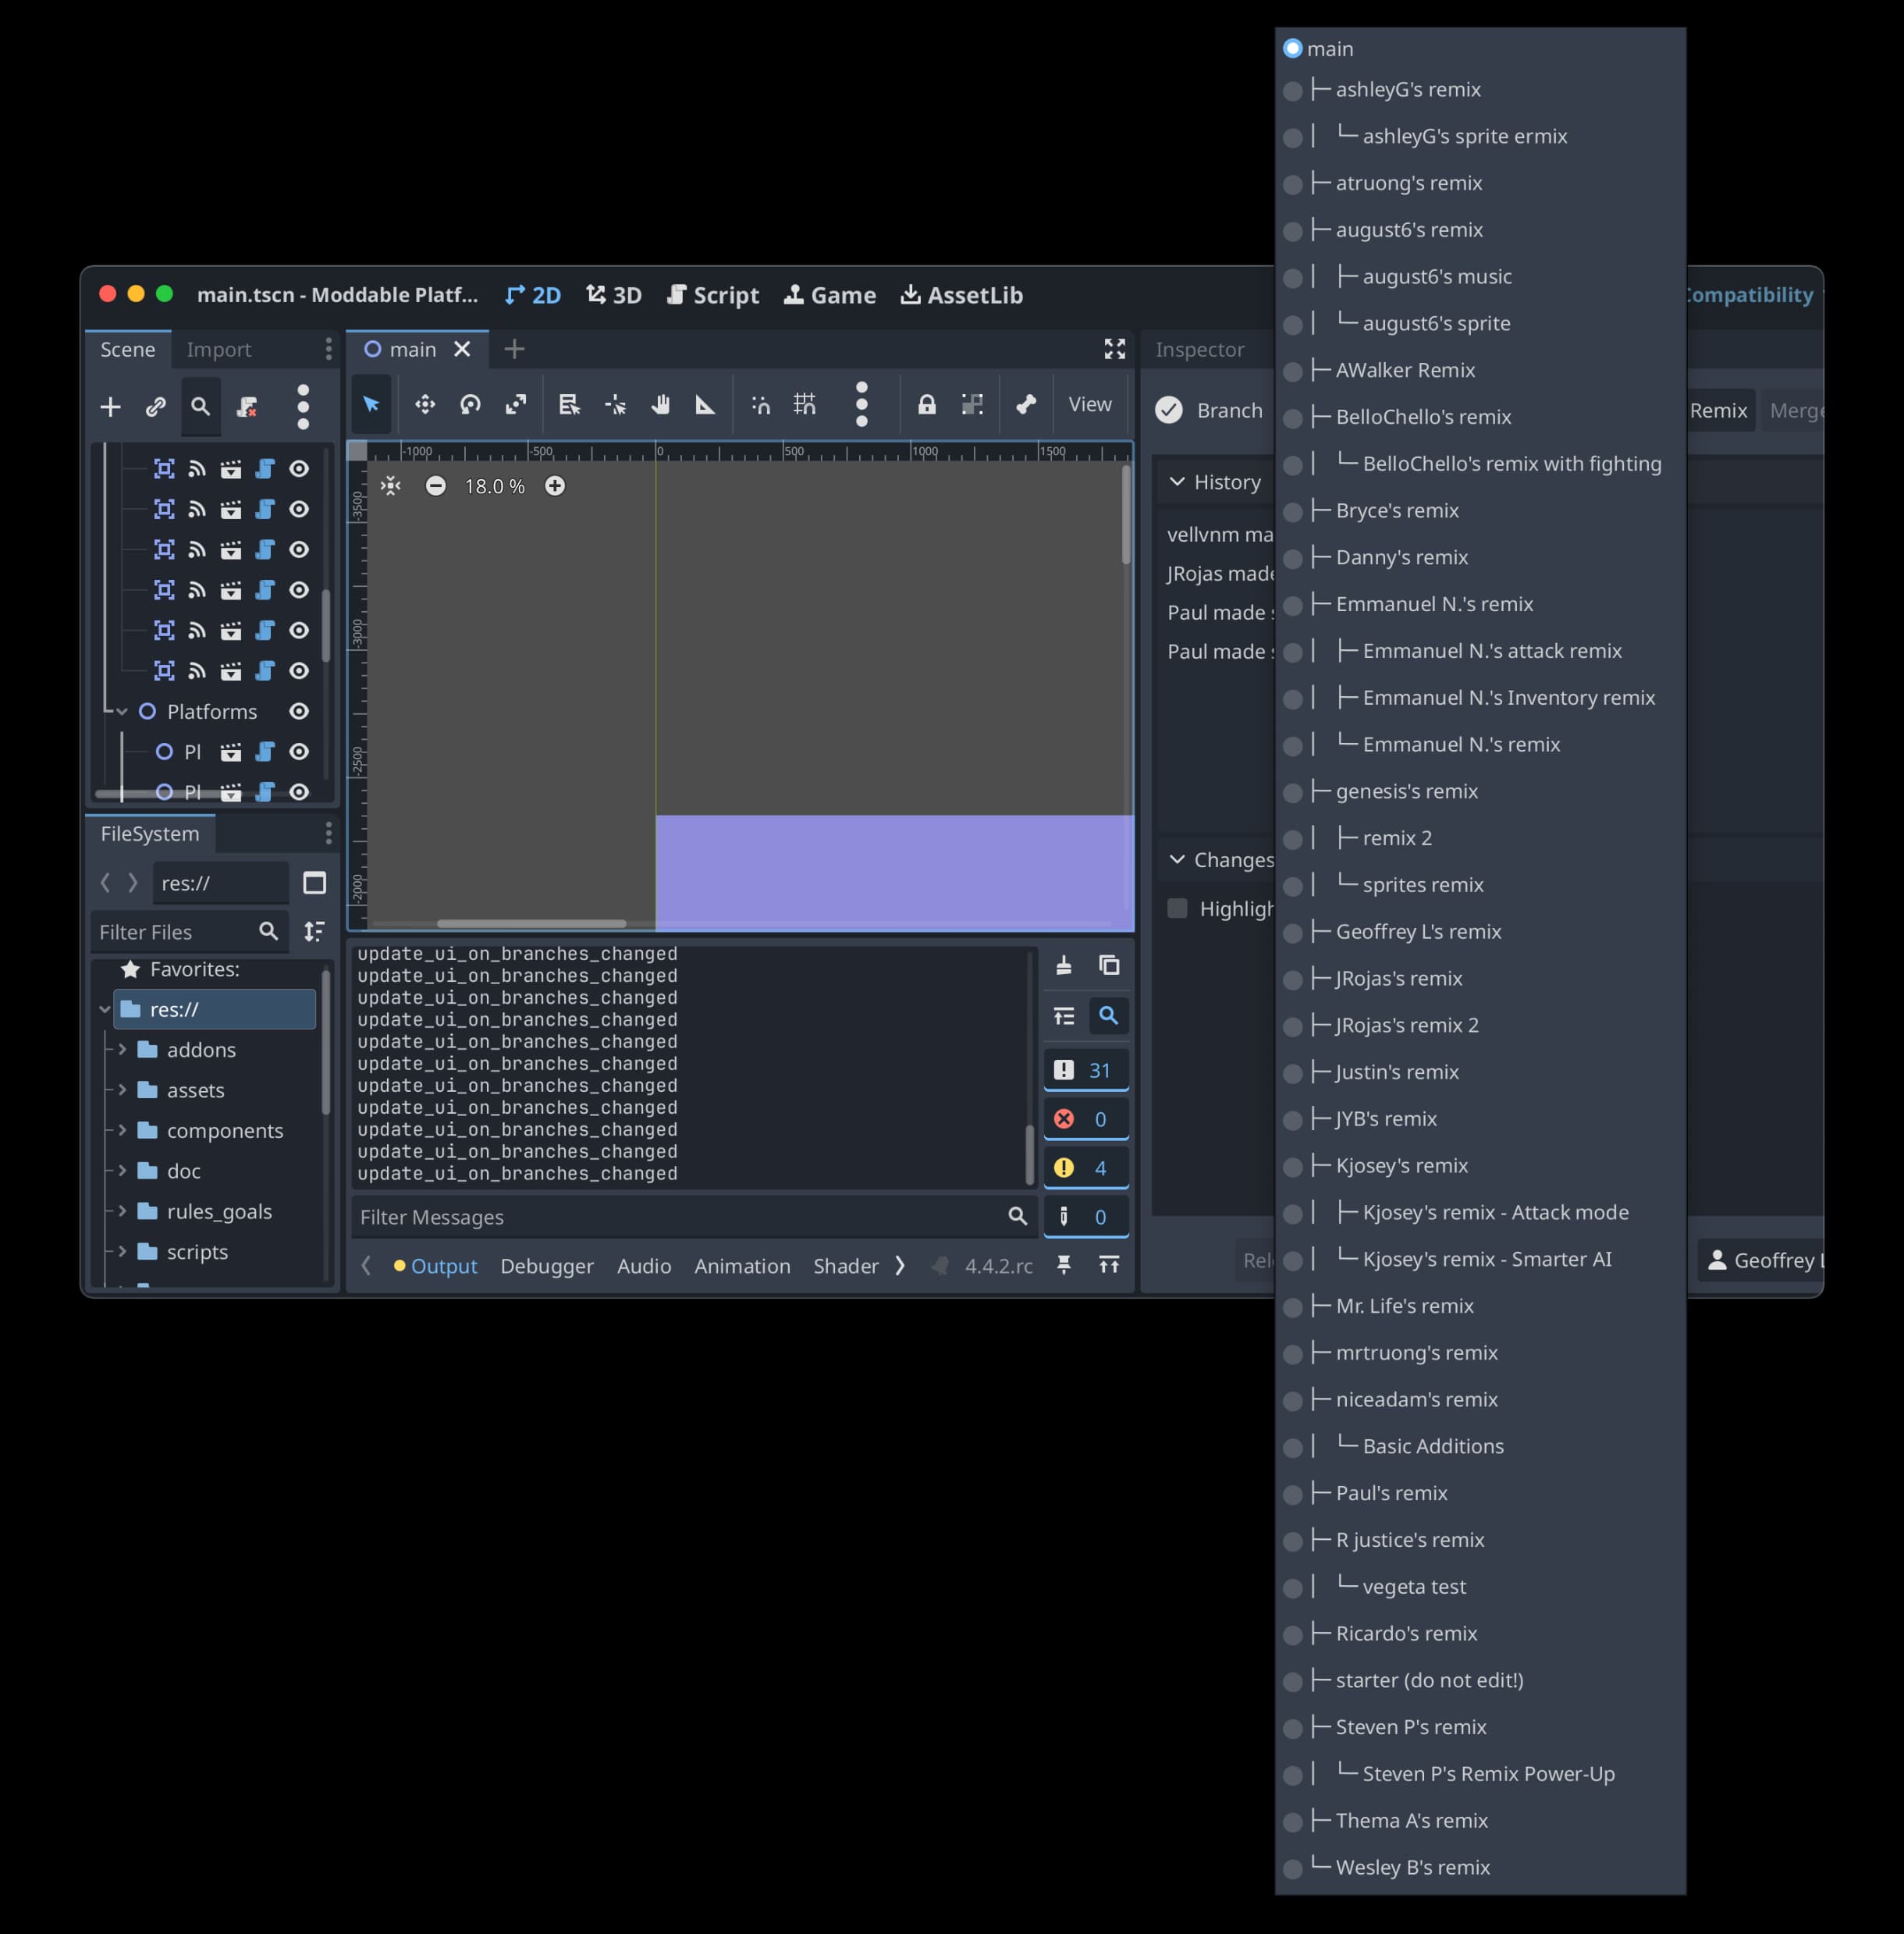Collapse the res:// root folder
The image size is (1904, 1934).
105,1009
